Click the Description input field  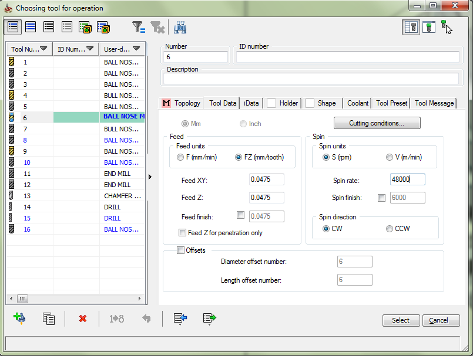coord(311,79)
